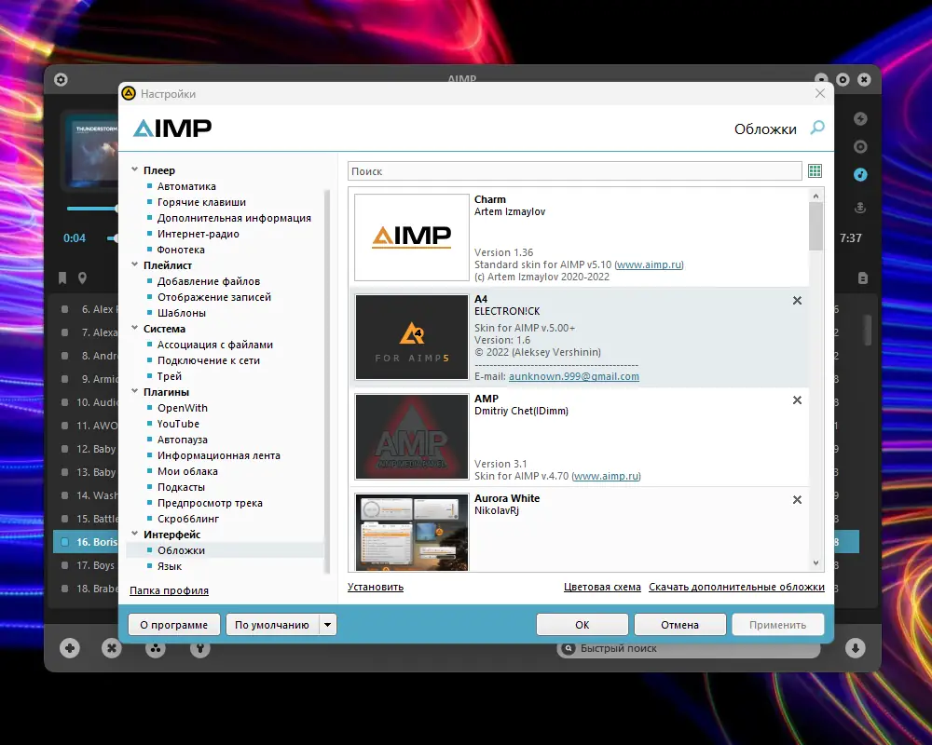Collapse the Интерфейс tree section
The height and width of the screenshot is (745, 932).
pos(135,535)
